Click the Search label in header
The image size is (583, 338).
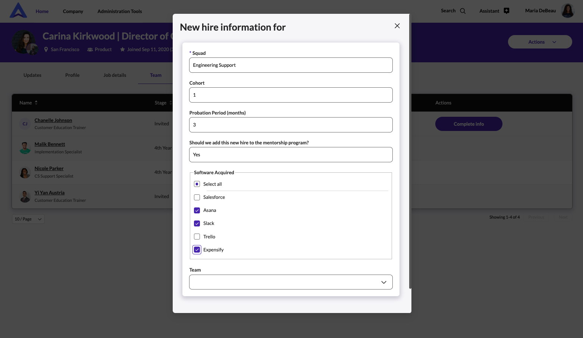click(448, 10)
